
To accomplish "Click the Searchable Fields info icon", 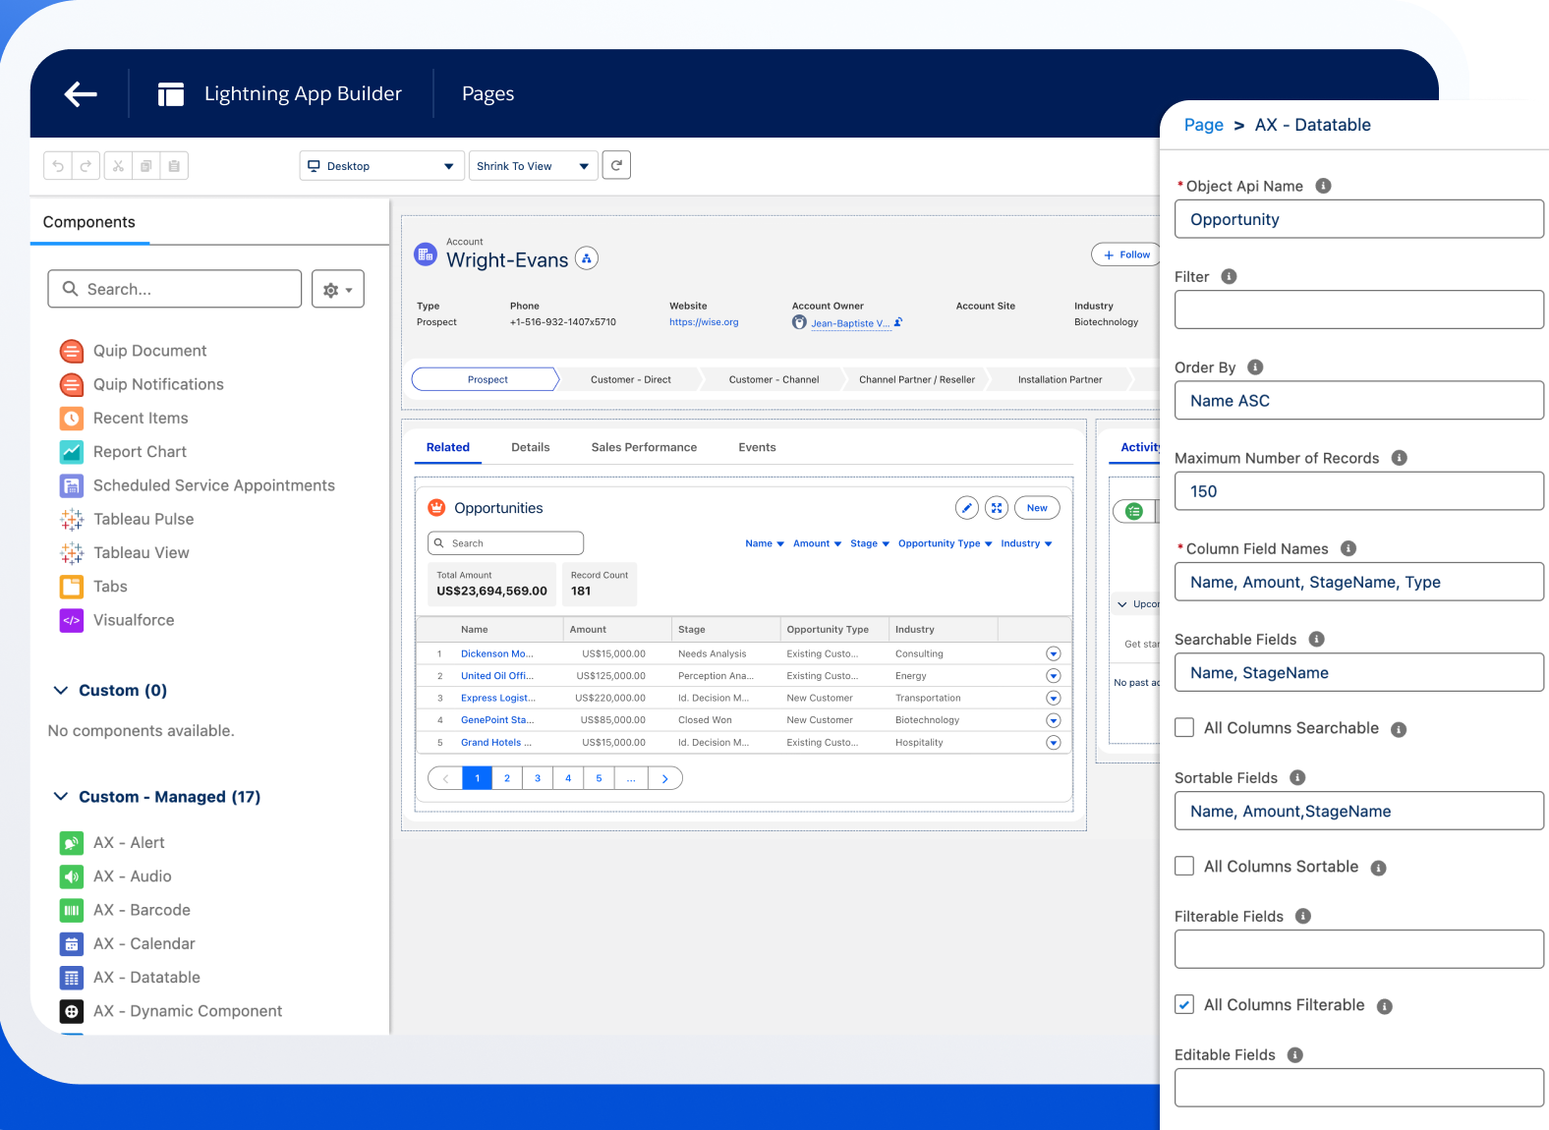I will coord(1317,639).
